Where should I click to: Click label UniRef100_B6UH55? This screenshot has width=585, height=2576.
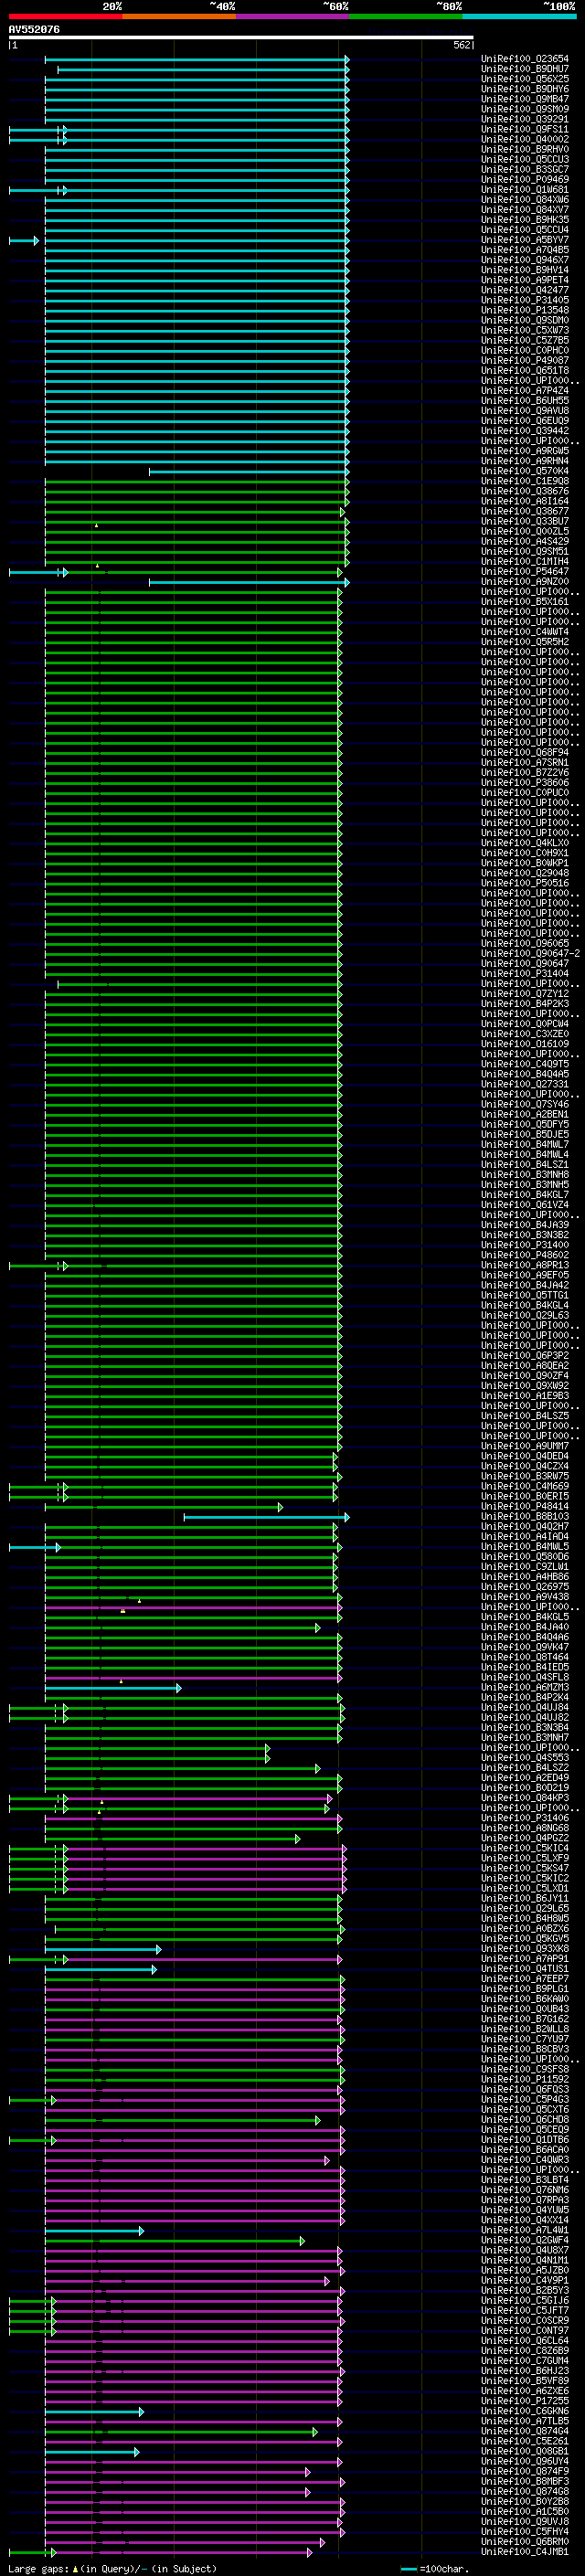click(x=525, y=401)
